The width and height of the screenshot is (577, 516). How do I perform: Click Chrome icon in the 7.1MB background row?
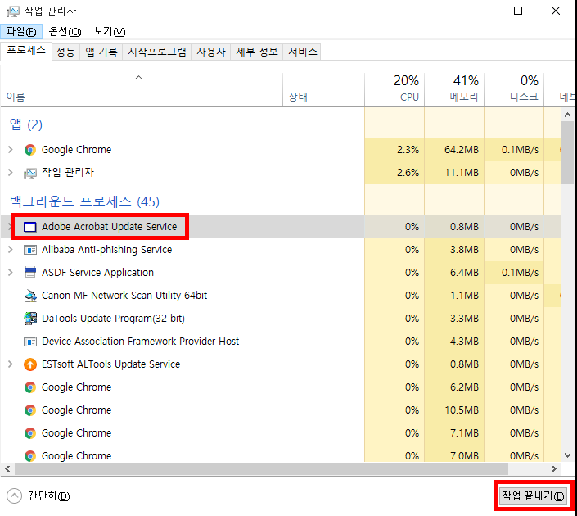pos(30,433)
